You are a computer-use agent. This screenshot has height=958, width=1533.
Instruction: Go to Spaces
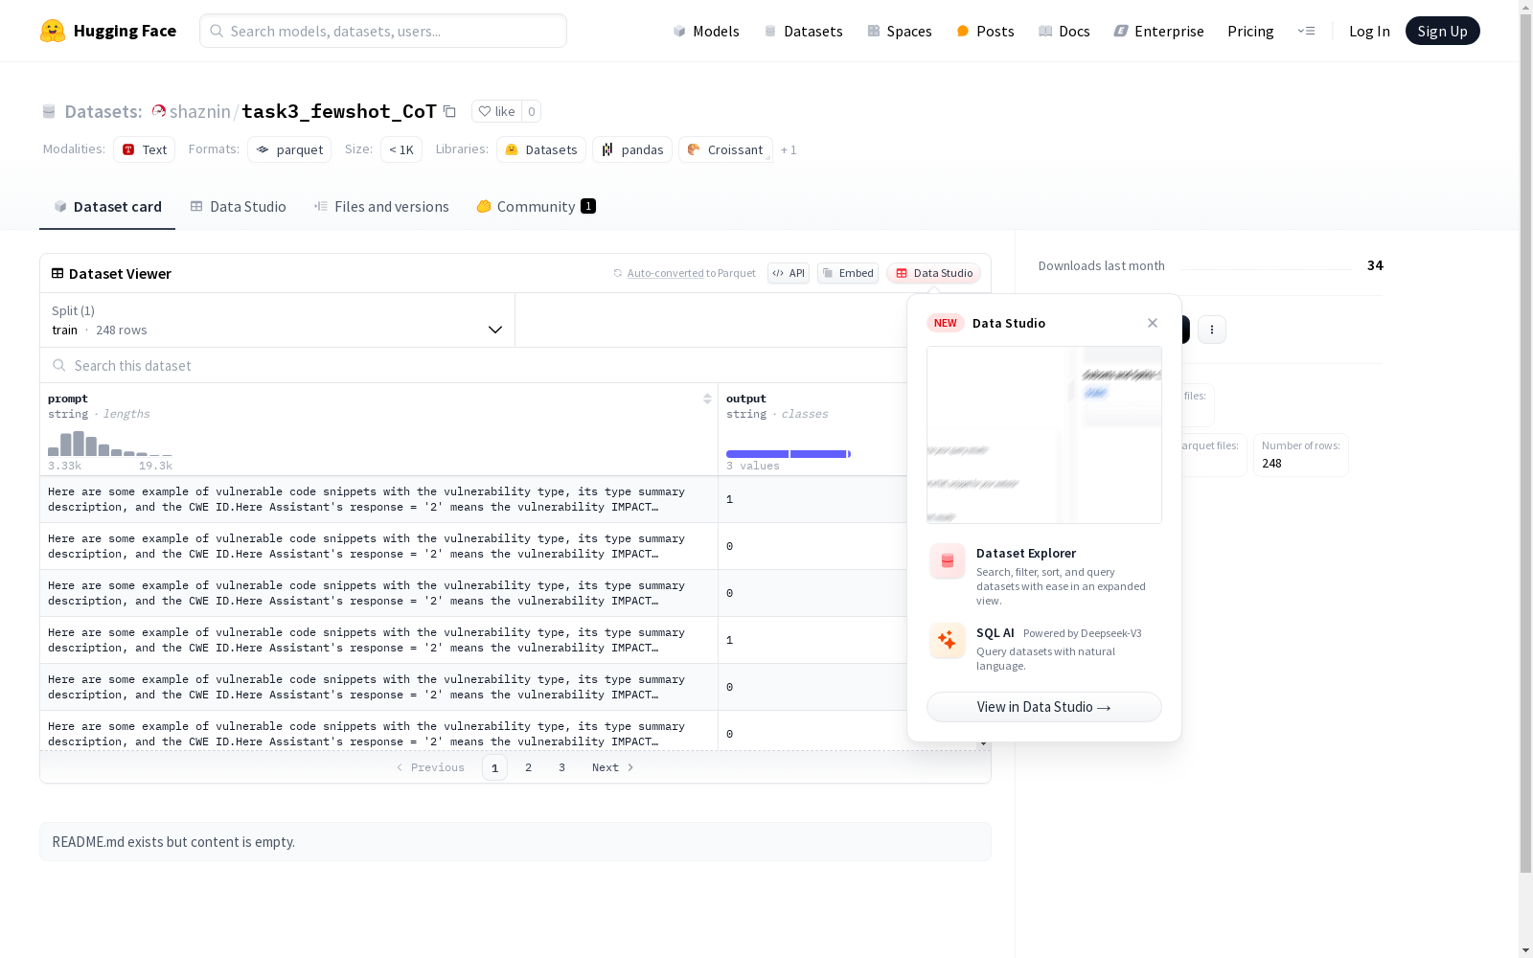pos(900,31)
